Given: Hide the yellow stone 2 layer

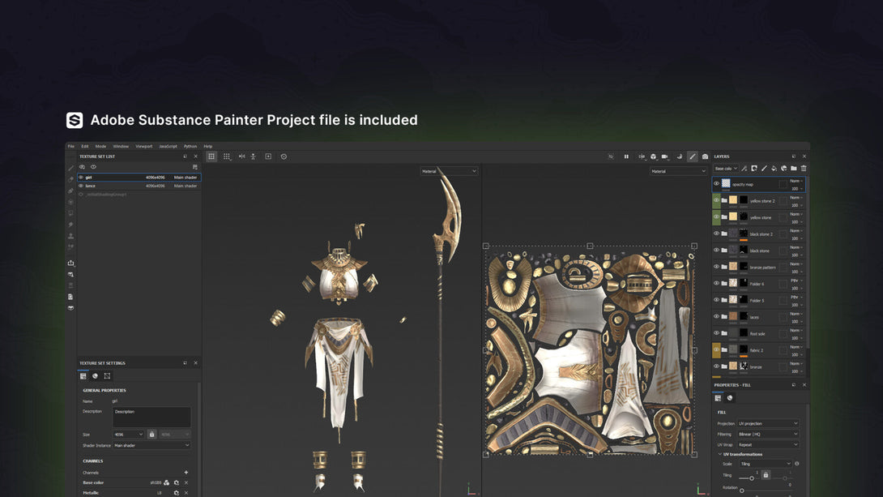Looking at the screenshot, I should point(716,200).
